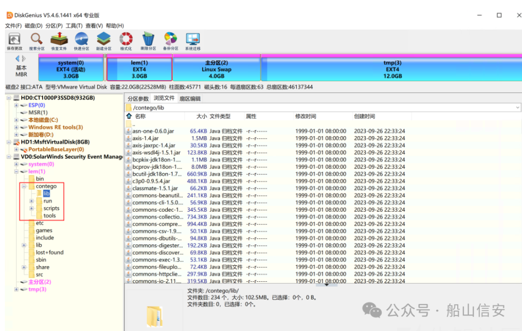
Task: Collapse the contego folder node
Action: click(24, 186)
